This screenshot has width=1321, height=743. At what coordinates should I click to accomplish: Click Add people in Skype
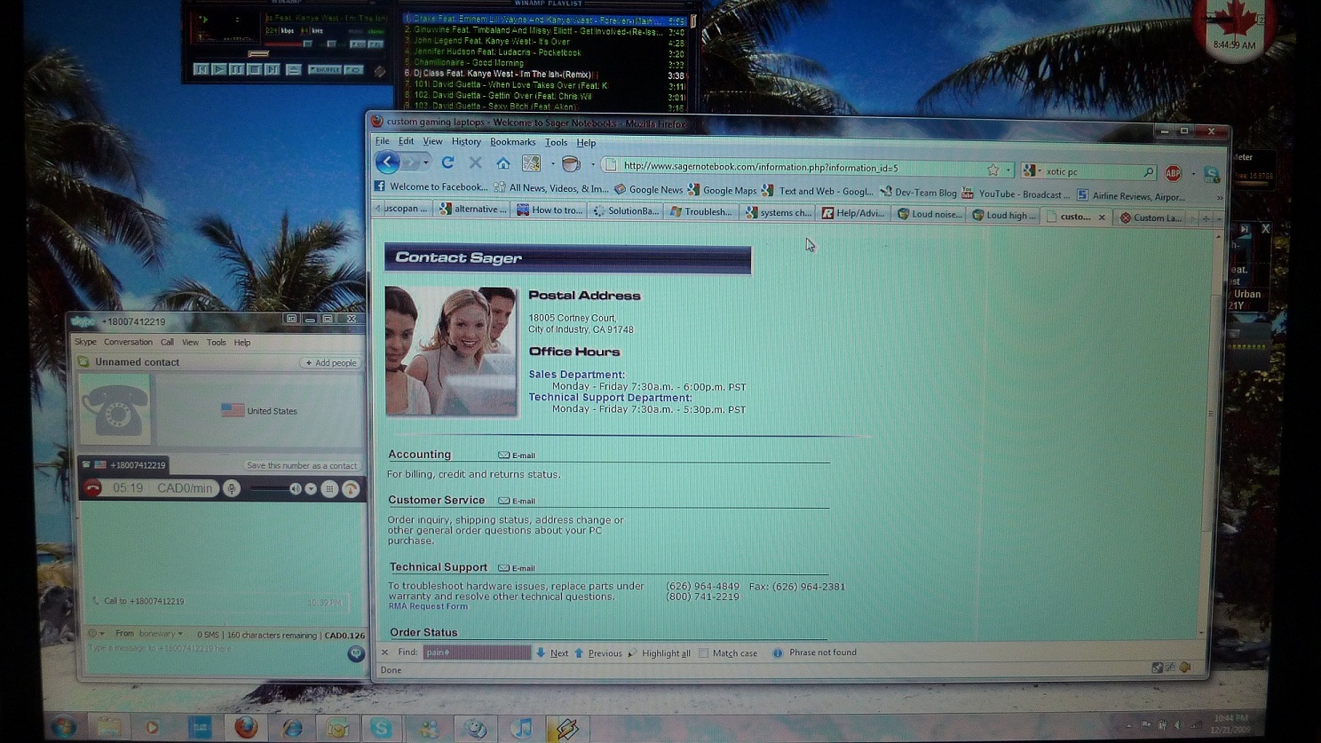(330, 362)
